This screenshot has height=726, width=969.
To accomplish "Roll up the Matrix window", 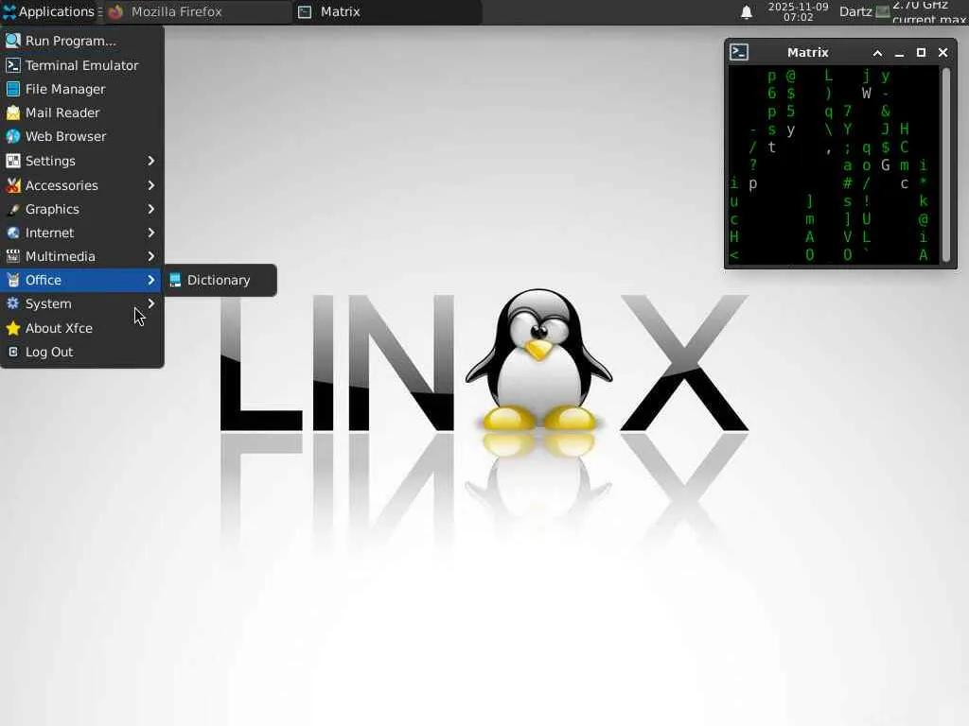I will tap(877, 53).
